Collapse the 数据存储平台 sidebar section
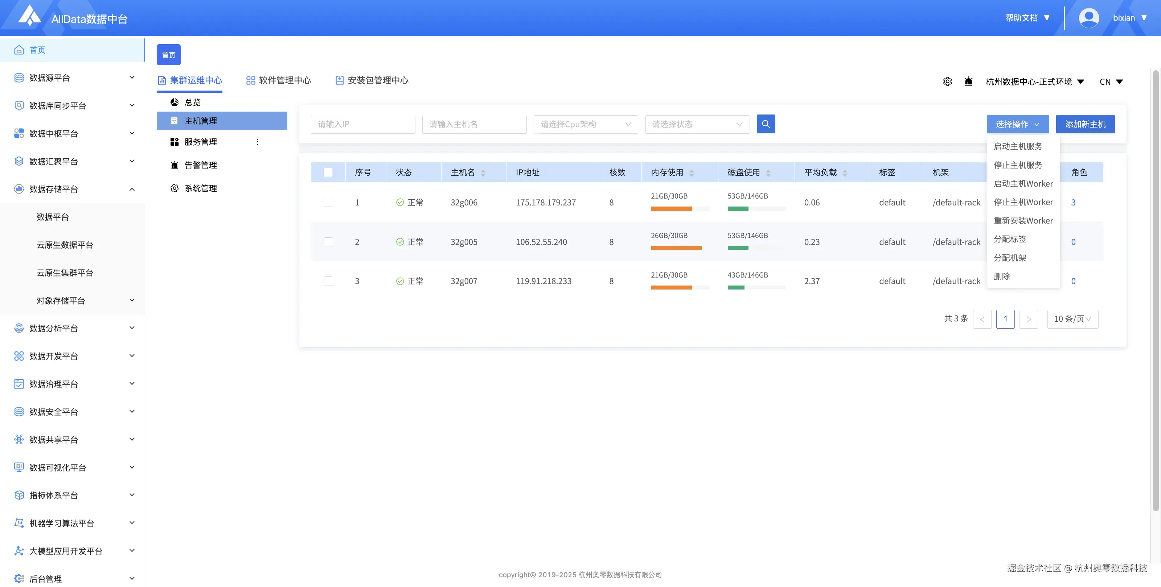The image size is (1161, 587). coord(132,189)
